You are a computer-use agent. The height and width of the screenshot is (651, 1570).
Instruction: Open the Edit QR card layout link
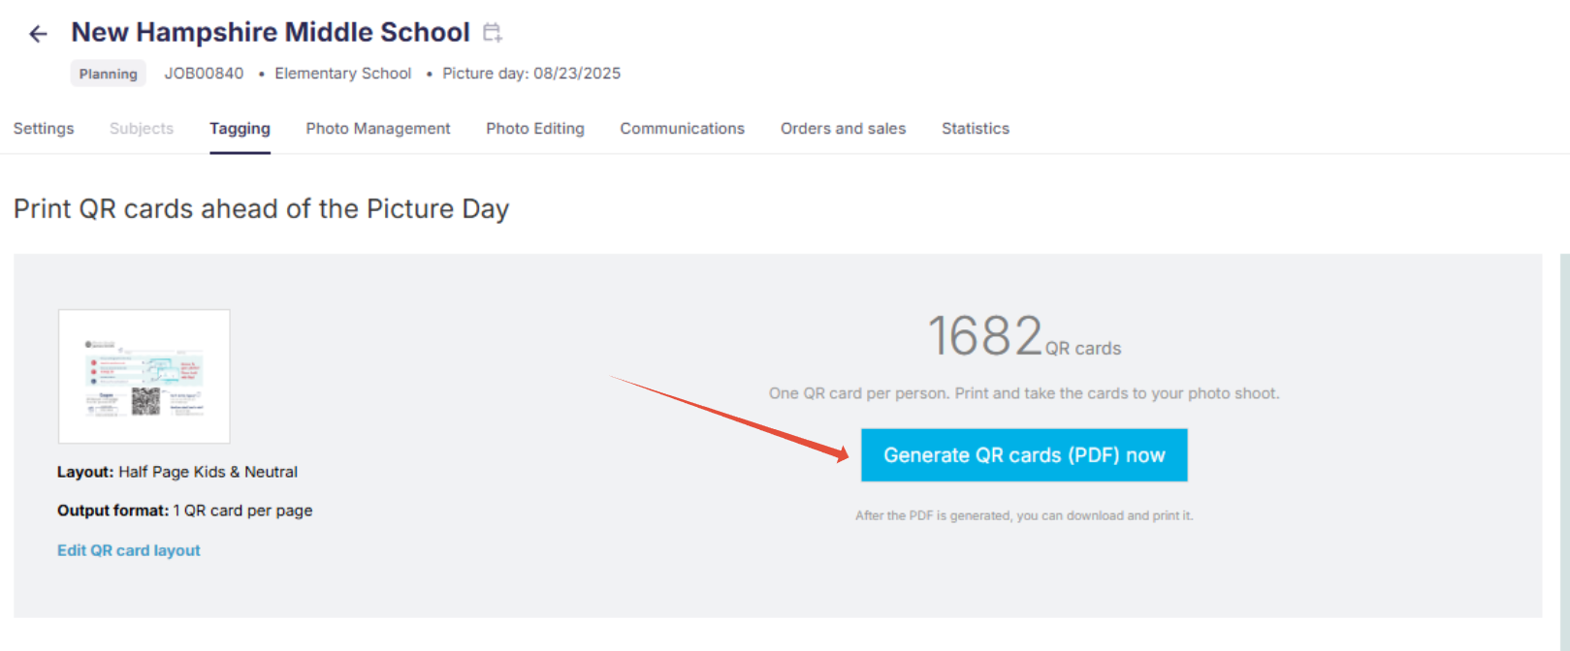click(129, 550)
